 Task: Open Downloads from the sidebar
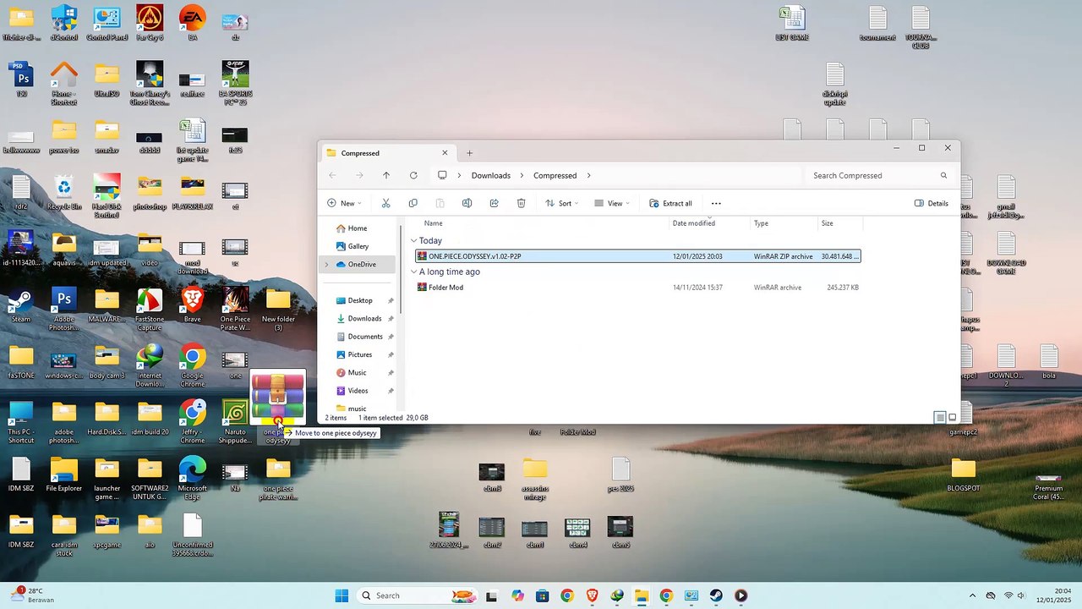[364, 319]
